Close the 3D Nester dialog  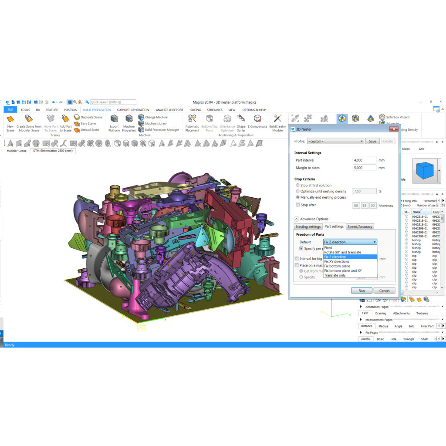394,129
